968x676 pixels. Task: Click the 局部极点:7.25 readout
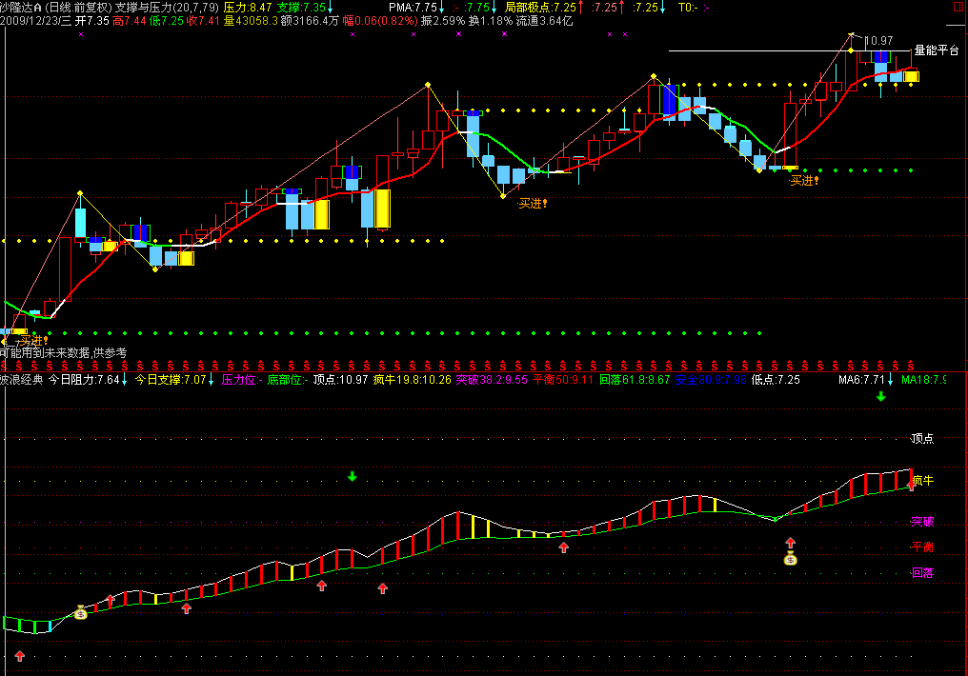(x=540, y=8)
